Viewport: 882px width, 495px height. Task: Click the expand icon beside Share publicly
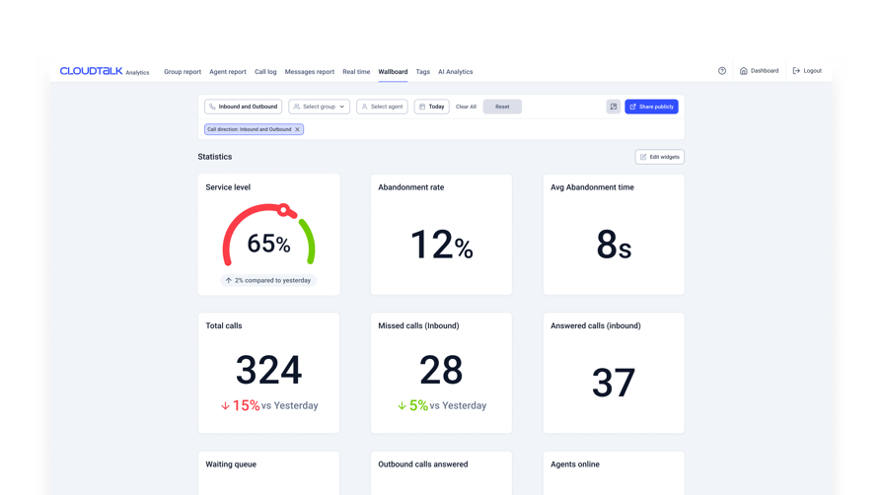tap(613, 106)
